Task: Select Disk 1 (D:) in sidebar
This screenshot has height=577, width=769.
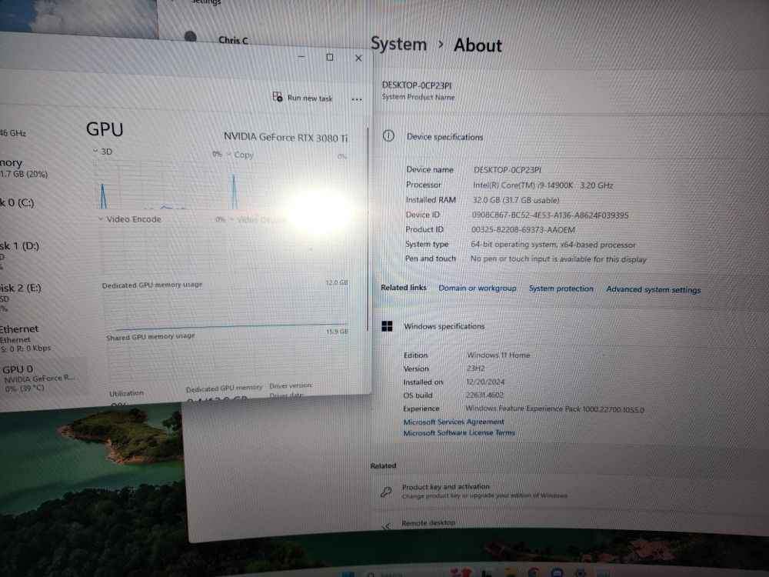Action: point(21,255)
